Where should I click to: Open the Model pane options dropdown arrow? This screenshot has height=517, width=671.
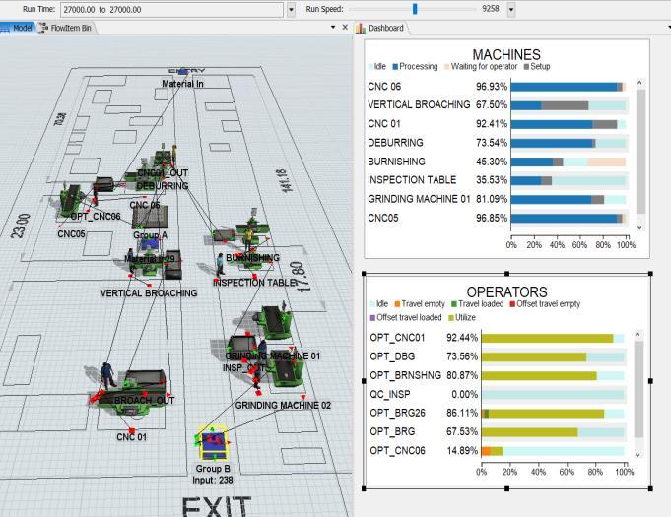pyautogui.click(x=333, y=27)
